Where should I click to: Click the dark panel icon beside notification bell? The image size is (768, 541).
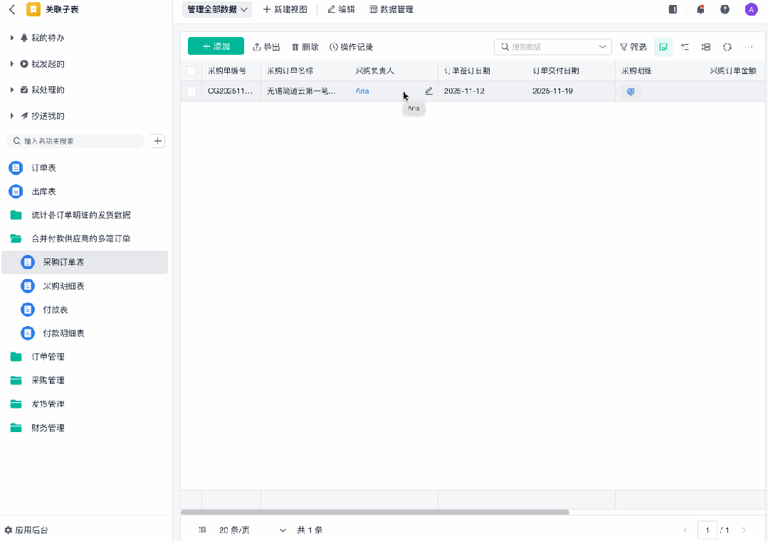point(673,9)
